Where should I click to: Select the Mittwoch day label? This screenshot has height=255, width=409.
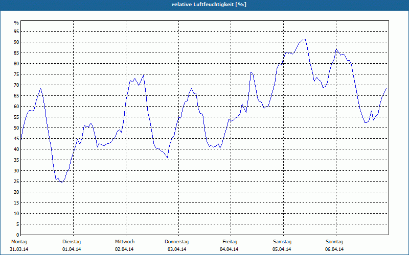[125, 242]
